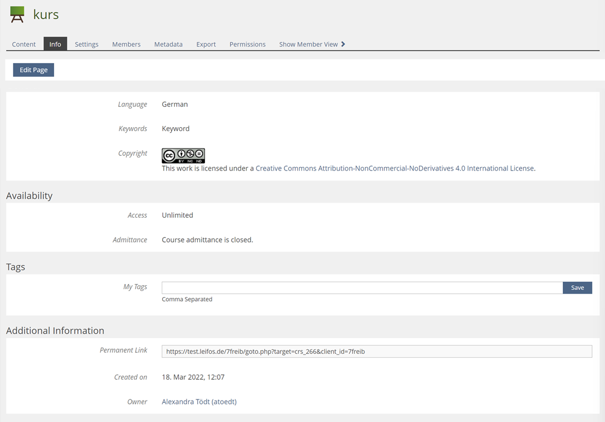Open owner profile Alexandra Tödt (atoedt)
The image size is (605, 422).
point(199,402)
